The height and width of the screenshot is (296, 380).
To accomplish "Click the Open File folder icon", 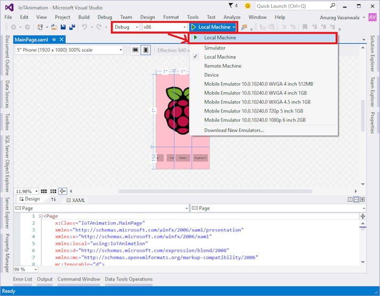I will click(x=54, y=27).
